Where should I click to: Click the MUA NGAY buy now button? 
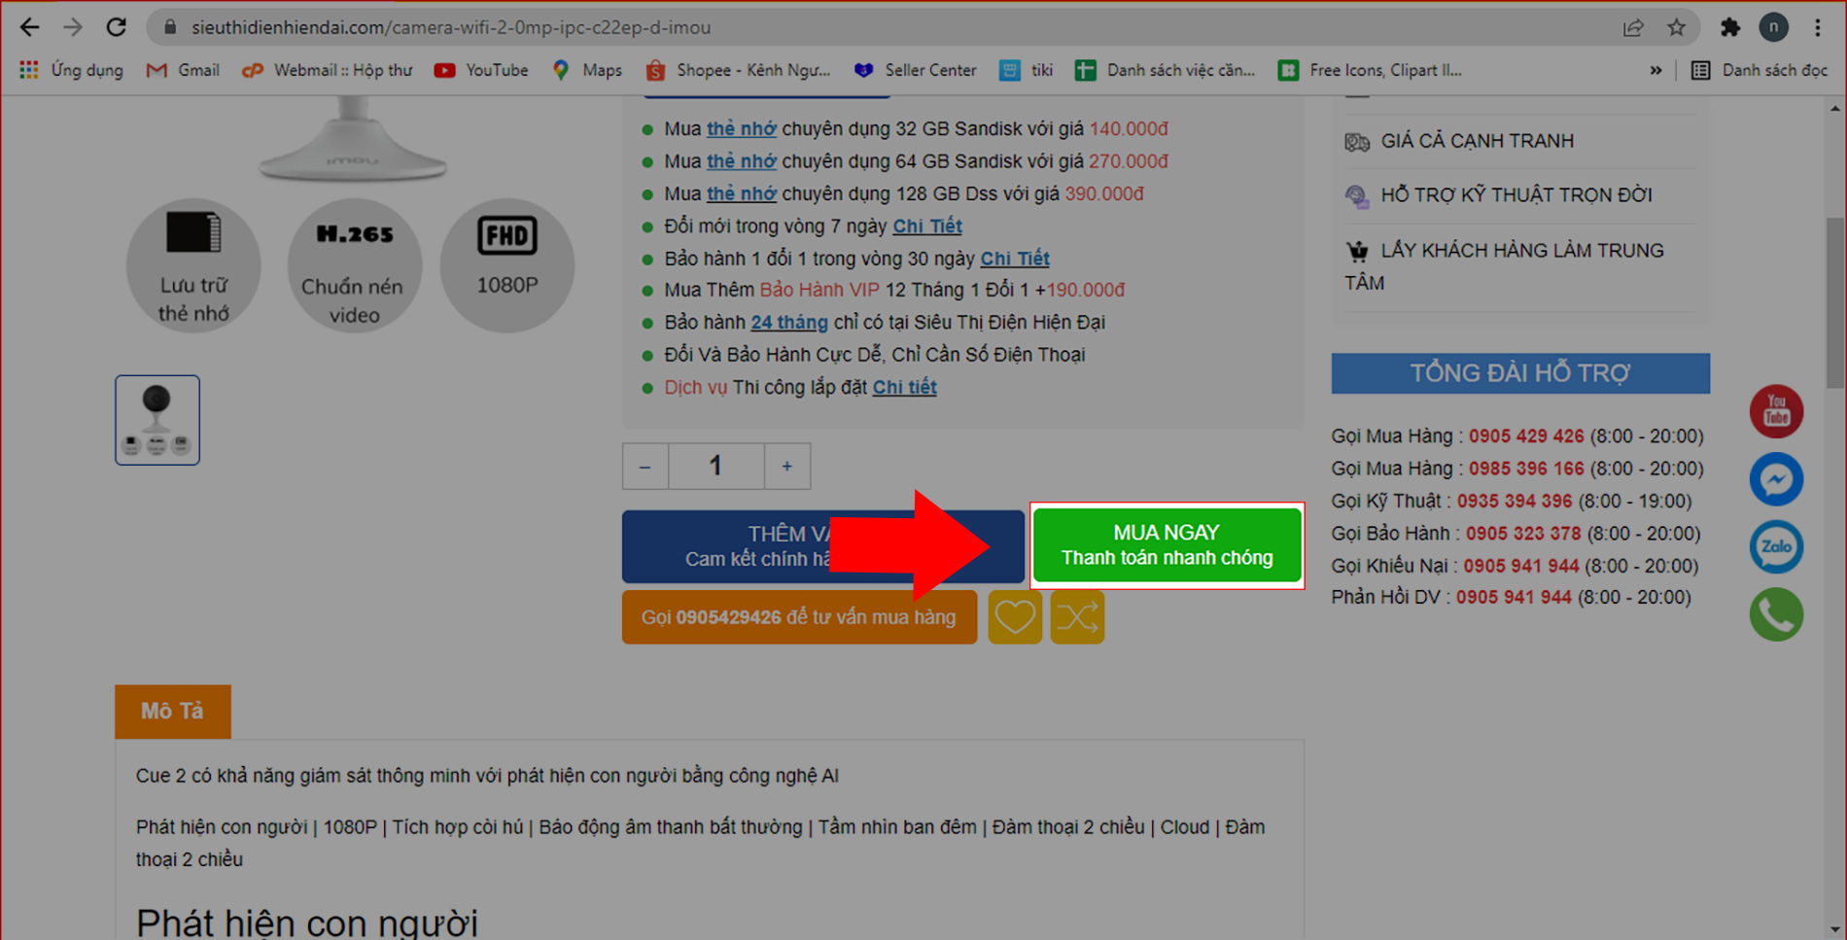tap(1167, 545)
